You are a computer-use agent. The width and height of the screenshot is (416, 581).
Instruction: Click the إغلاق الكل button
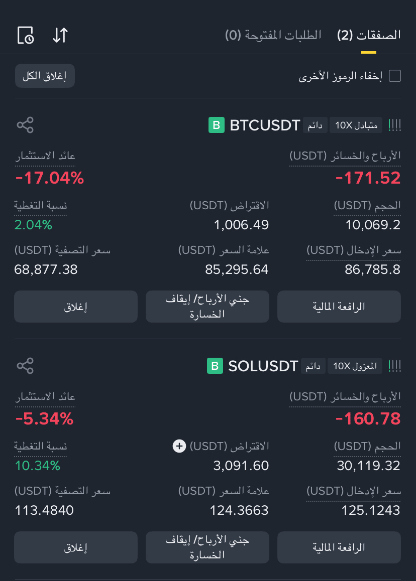click(45, 76)
